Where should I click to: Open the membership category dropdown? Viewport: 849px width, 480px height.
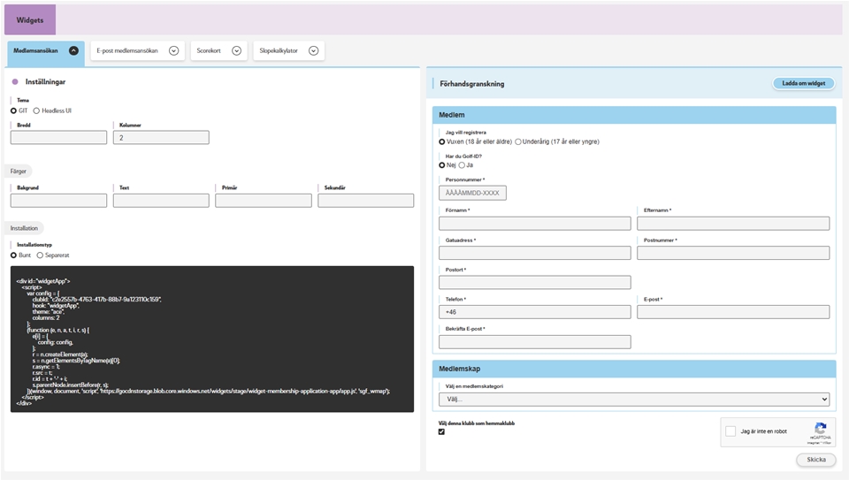click(633, 399)
